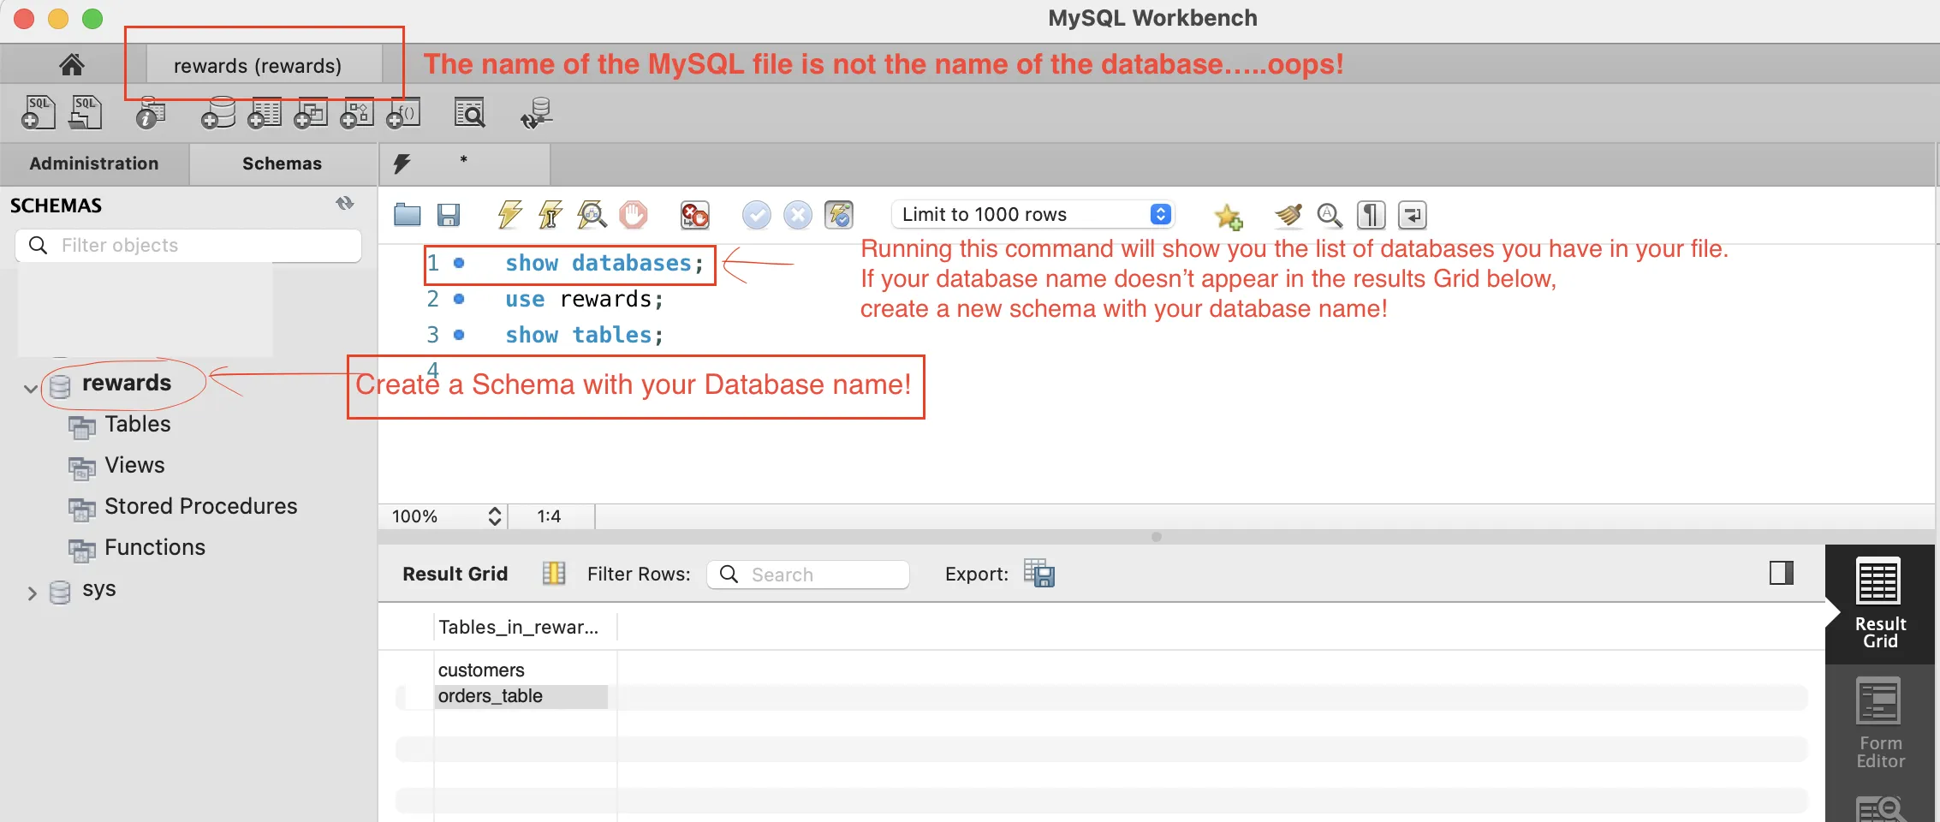The image size is (1940, 822).
Task: Switch to Form Editor side view
Action: [x=1880, y=724]
